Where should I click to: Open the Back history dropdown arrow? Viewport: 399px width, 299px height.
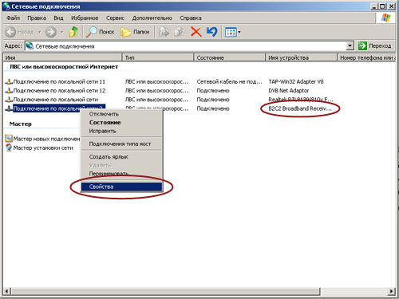39,32
